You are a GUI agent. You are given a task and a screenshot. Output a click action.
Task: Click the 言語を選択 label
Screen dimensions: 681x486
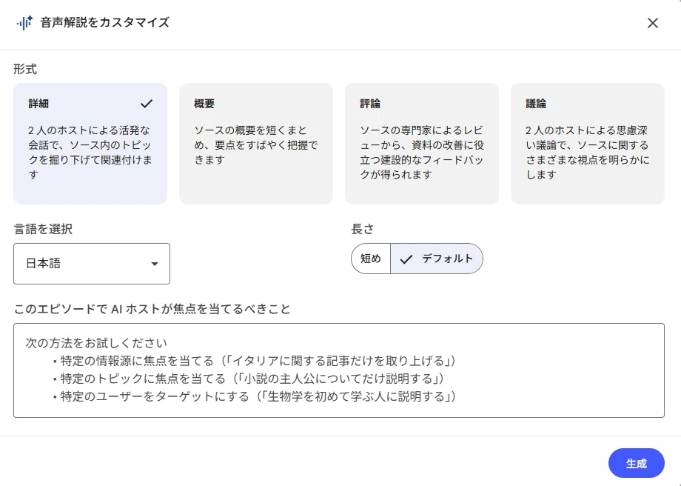(x=43, y=229)
